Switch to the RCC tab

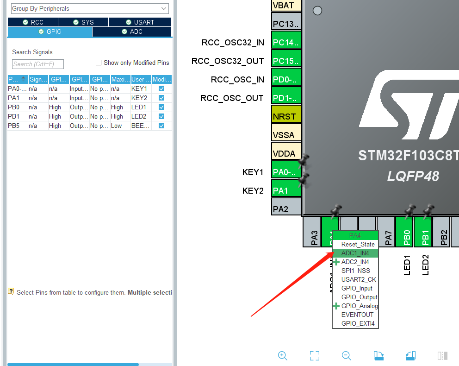coord(33,22)
